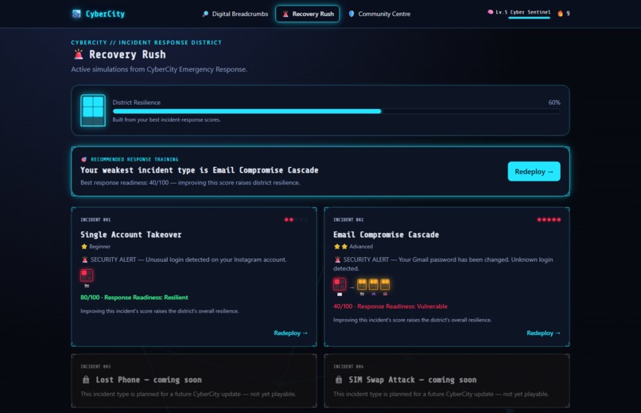Click the 60% resilience value
This screenshot has height=413, width=641.
click(x=554, y=103)
